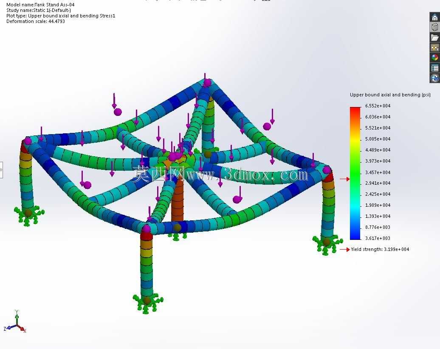440x349 pixels.
Task: Select the fixture symbol at right leg base
Action: coord(327,245)
